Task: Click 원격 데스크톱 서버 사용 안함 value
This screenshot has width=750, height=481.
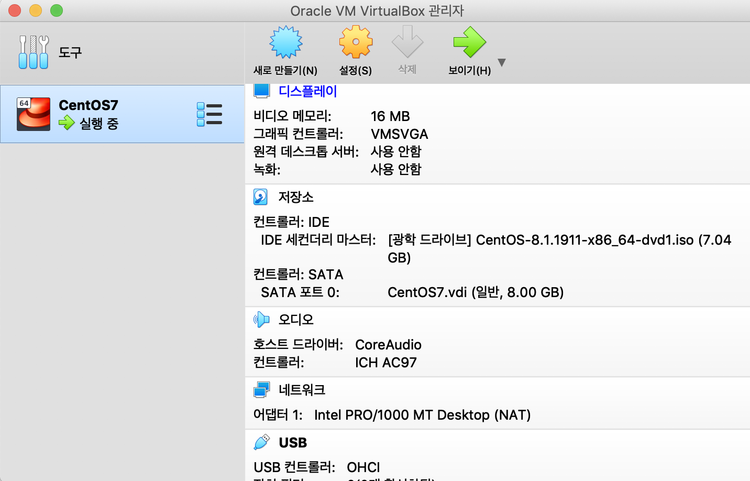Action: pyautogui.click(x=396, y=151)
